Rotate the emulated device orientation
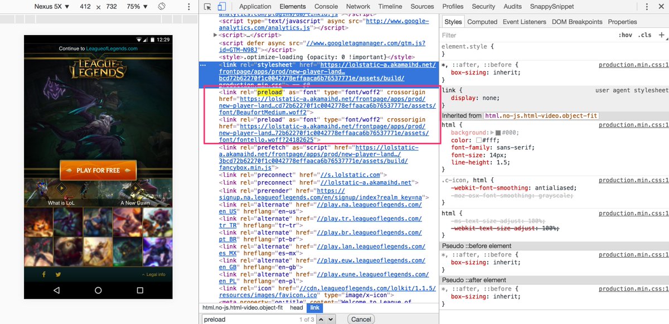Image resolution: width=669 pixels, height=324 pixels. (162, 6)
